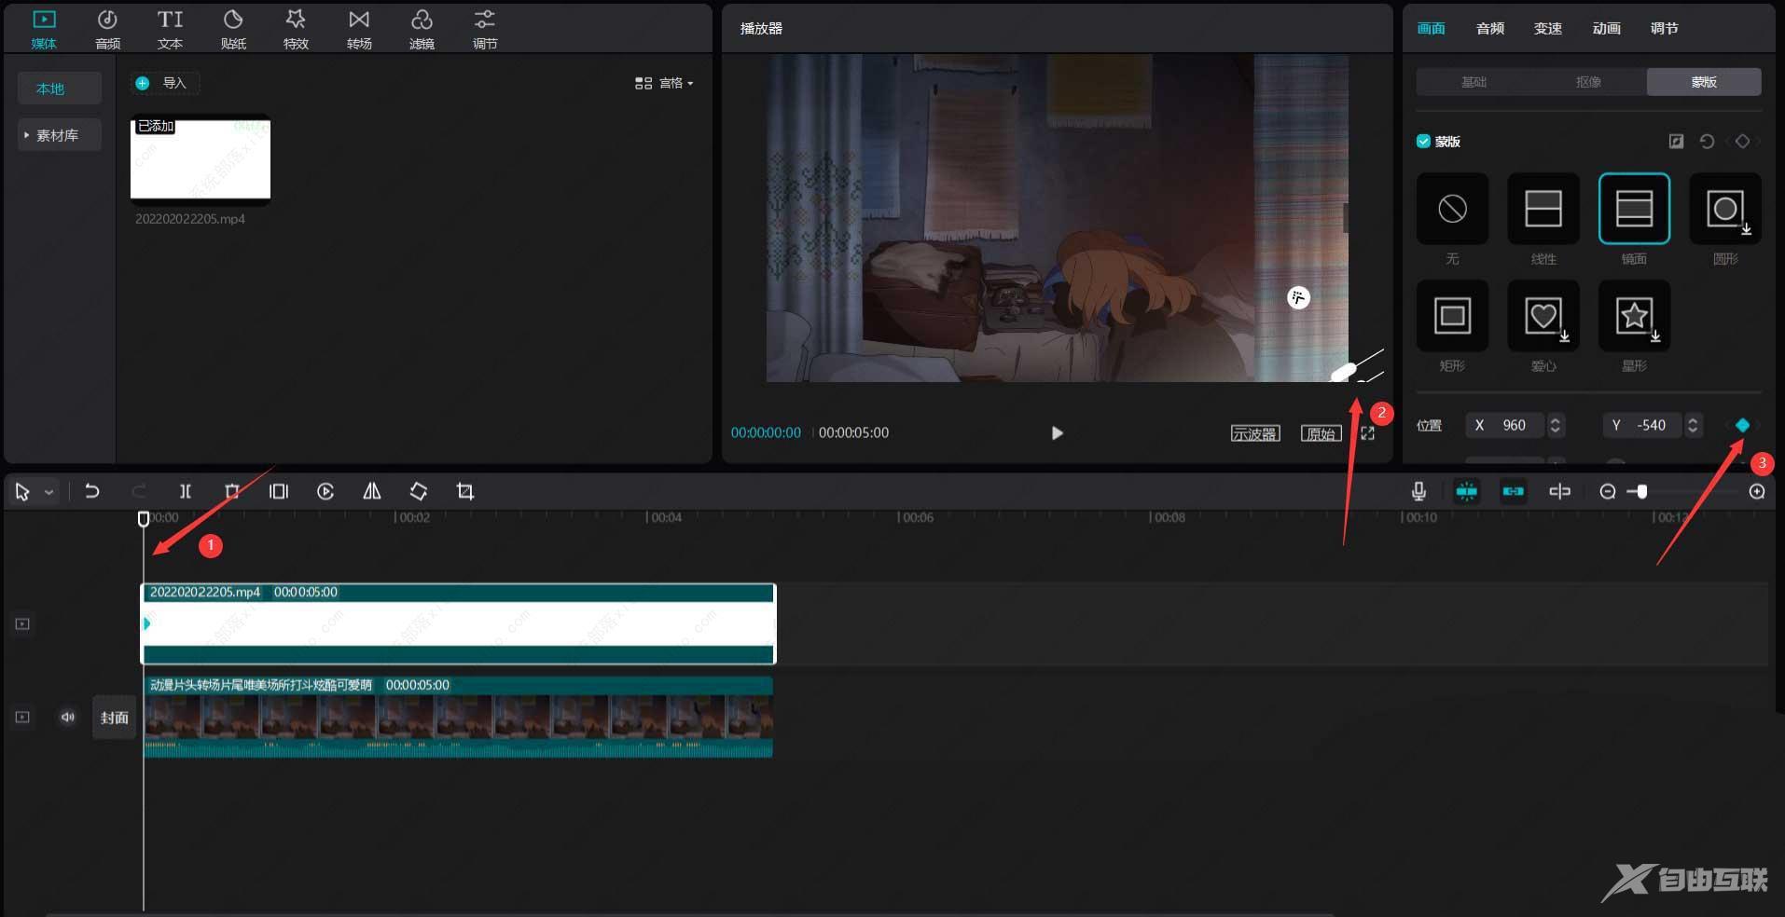Click the fullscreen preview icon
This screenshot has width=1785, height=917.
tap(1367, 433)
